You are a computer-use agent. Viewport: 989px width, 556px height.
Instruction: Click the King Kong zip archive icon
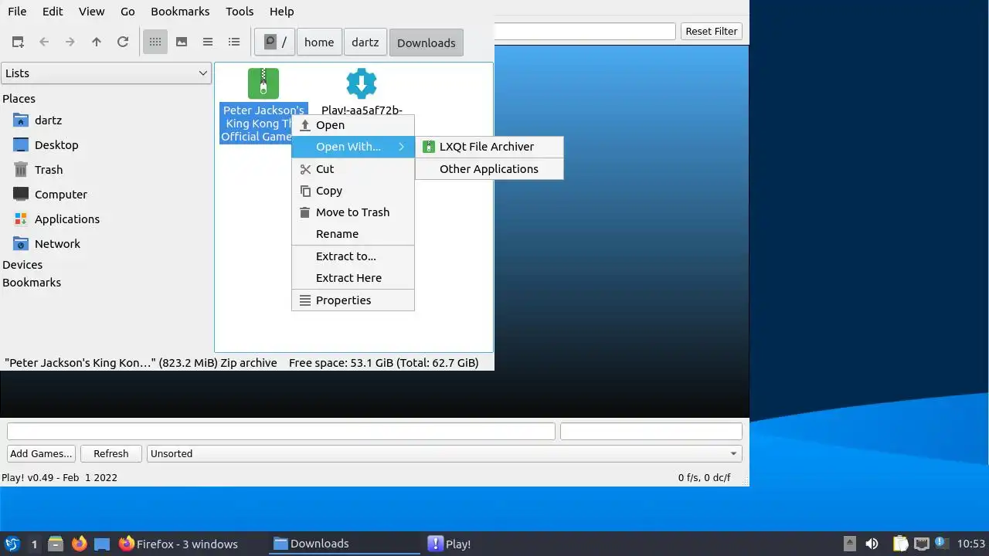[263, 83]
